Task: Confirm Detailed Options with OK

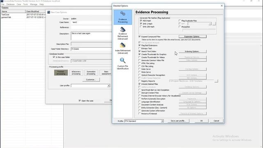Action: pos(201,121)
